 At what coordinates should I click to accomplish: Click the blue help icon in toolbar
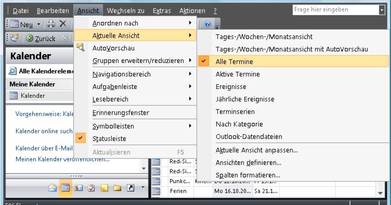point(208,24)
